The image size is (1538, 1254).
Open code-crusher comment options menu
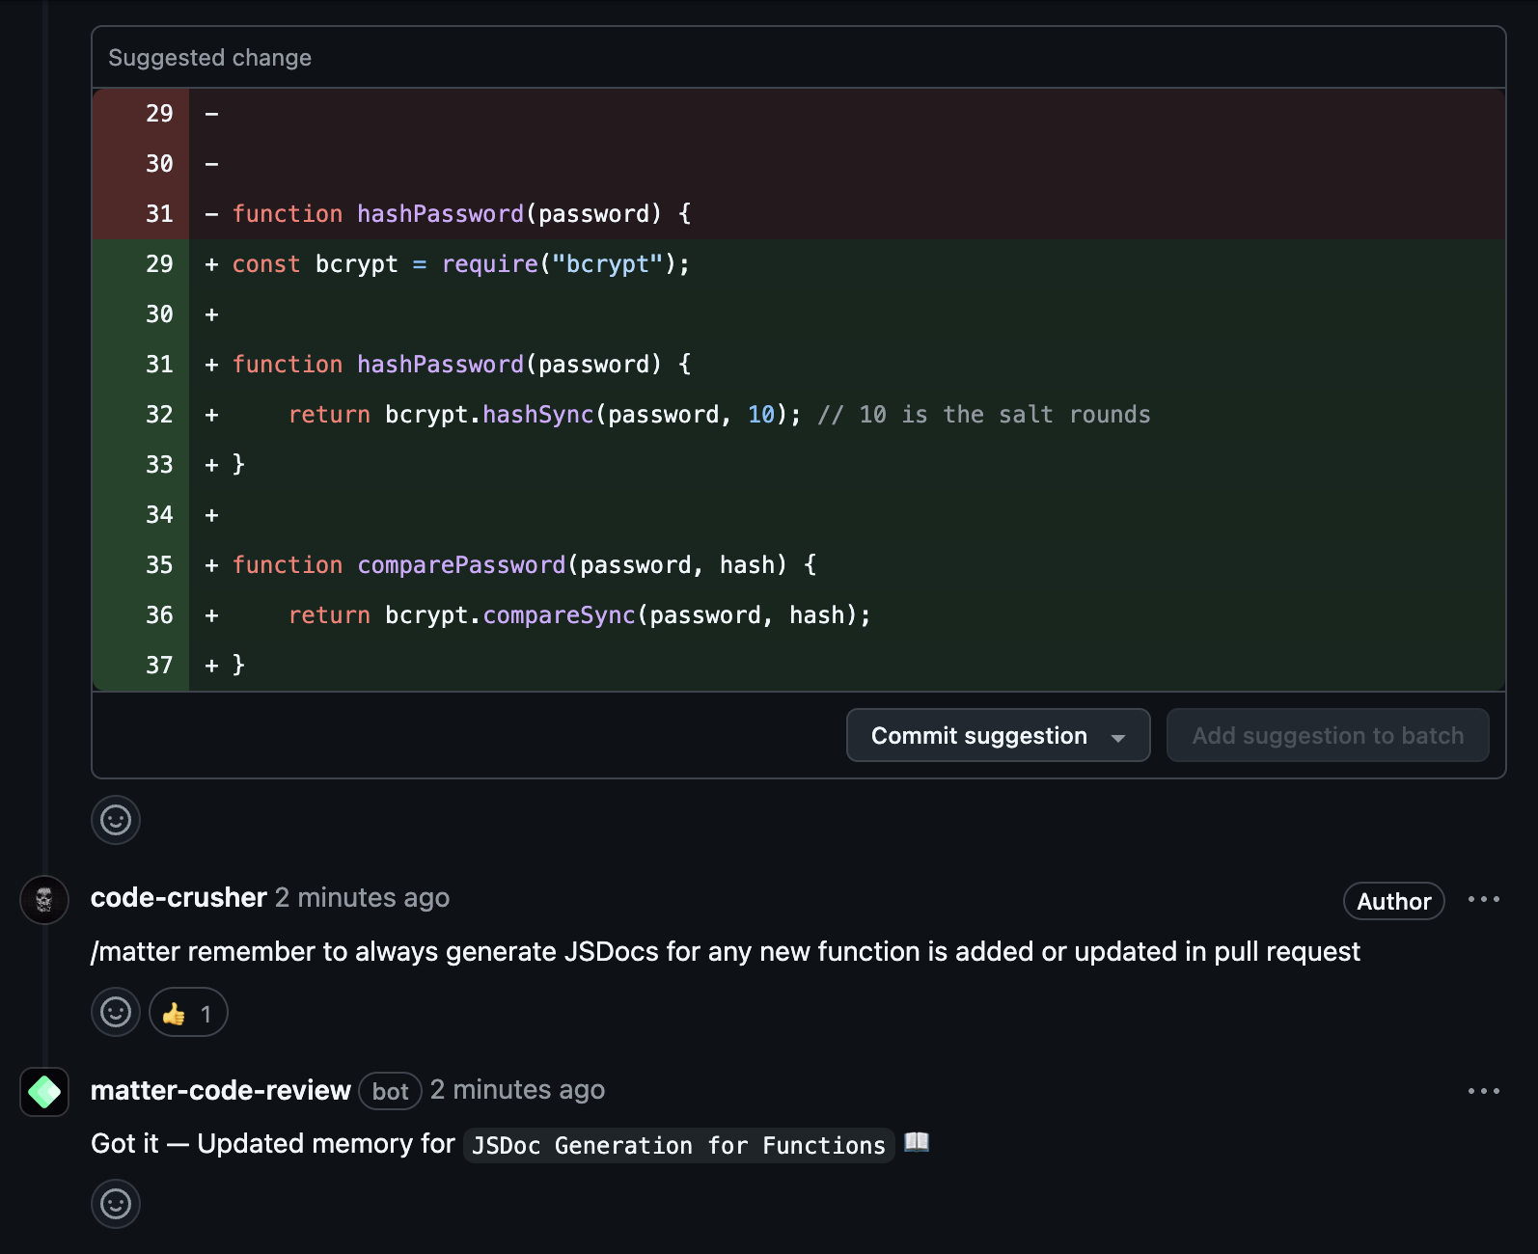click(x=1483, y=899)
